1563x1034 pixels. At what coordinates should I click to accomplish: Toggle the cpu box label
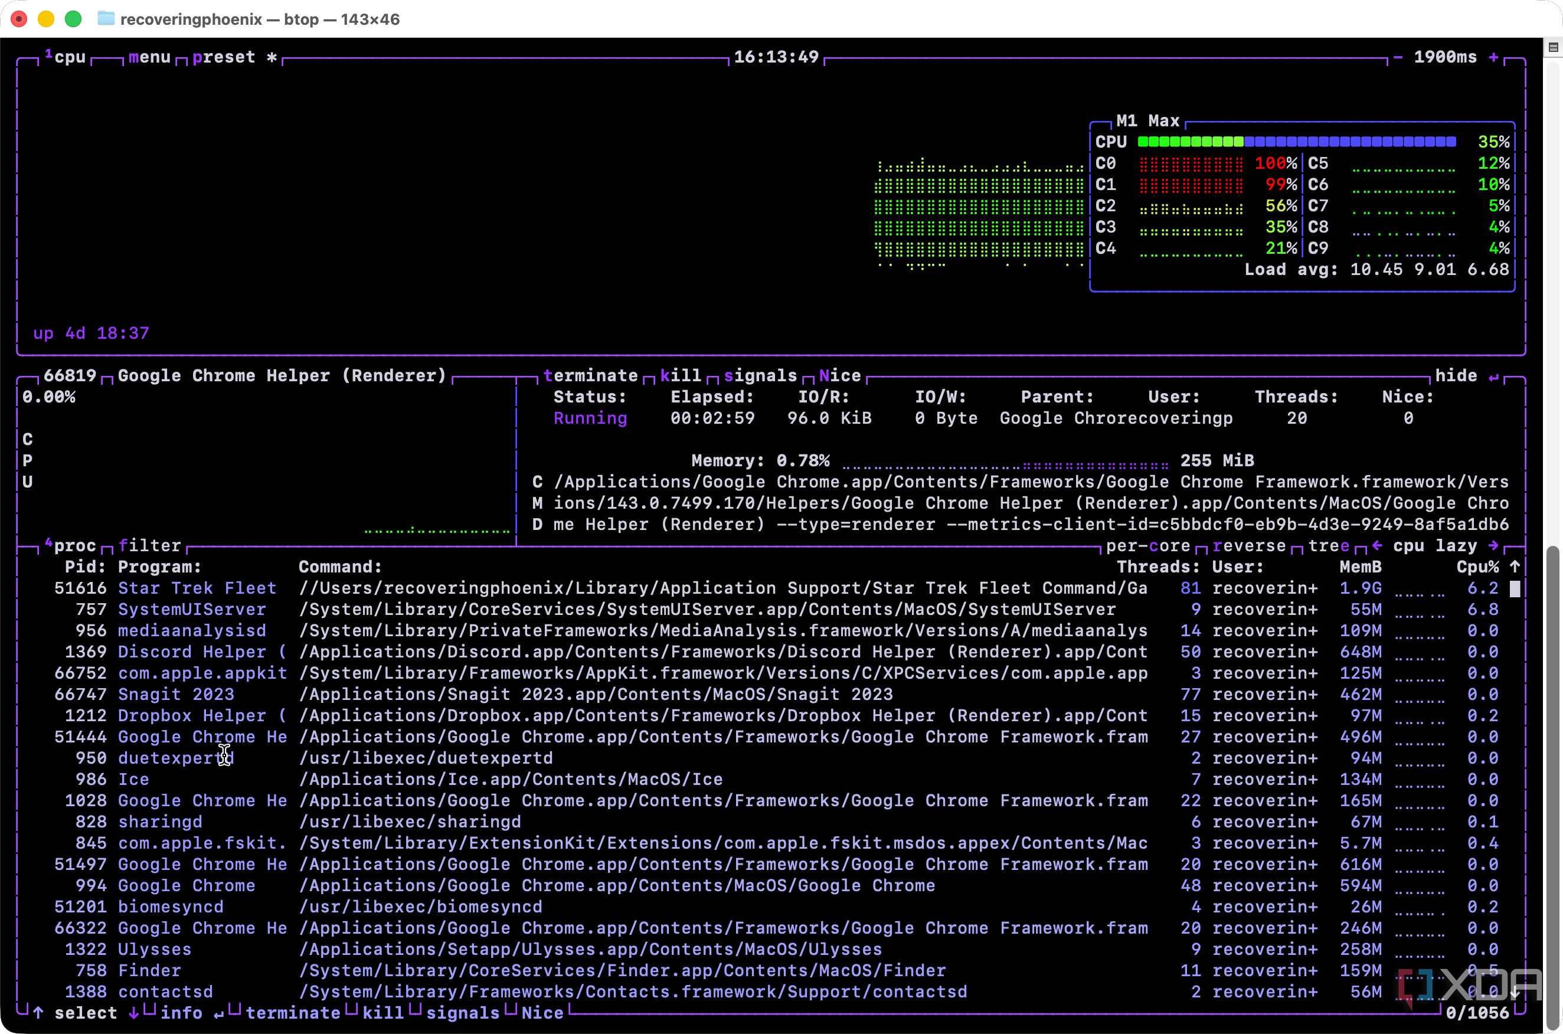tap(66, 57)
